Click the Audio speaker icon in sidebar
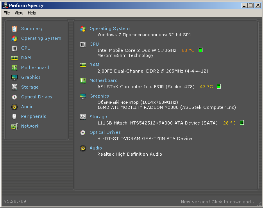Viewport: 263px width, 208px height. coord(14,107)
